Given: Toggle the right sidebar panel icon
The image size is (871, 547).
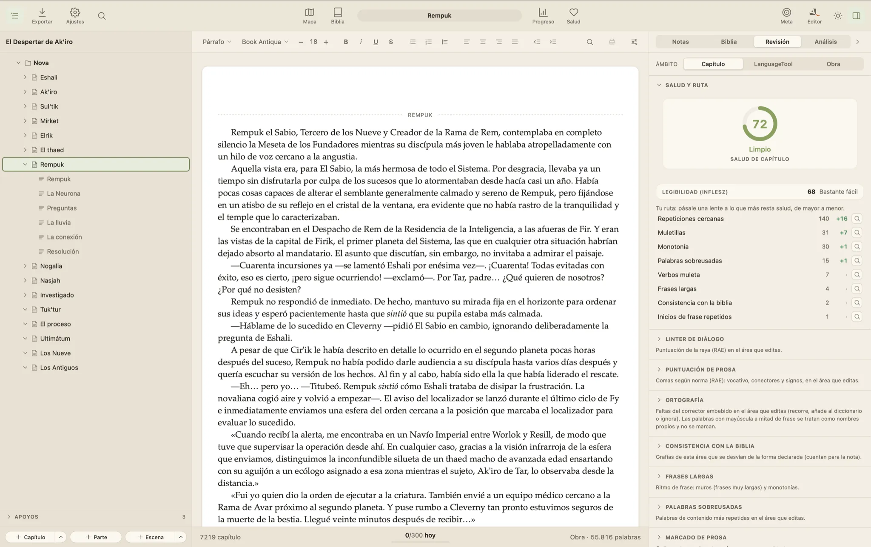Looking at the screenshot, I should tap(857, 16).
